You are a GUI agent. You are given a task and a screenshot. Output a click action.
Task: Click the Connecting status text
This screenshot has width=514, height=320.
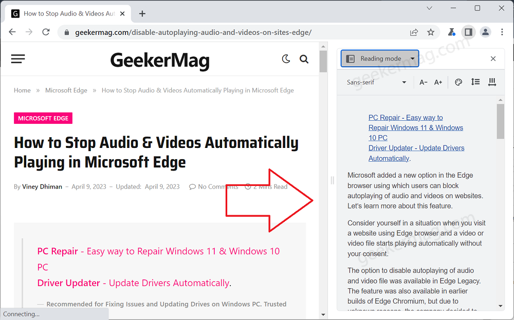click(x=21, y=314)
